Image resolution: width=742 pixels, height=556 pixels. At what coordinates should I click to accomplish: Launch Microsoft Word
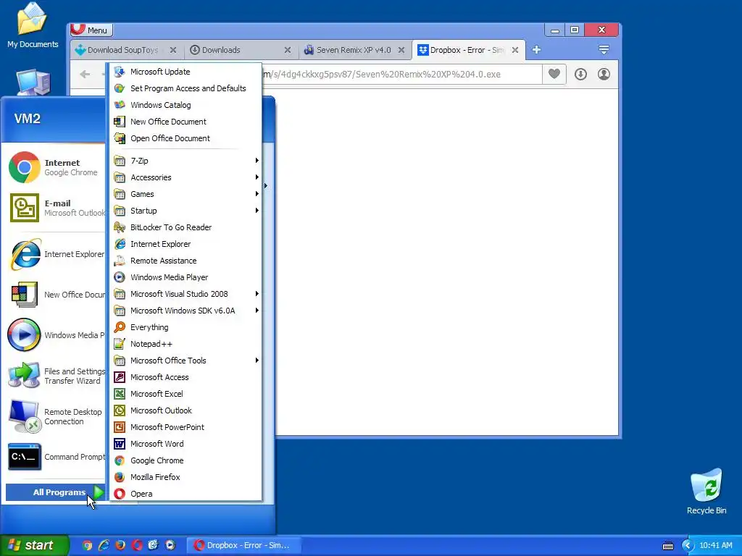(x=186, y=444)
